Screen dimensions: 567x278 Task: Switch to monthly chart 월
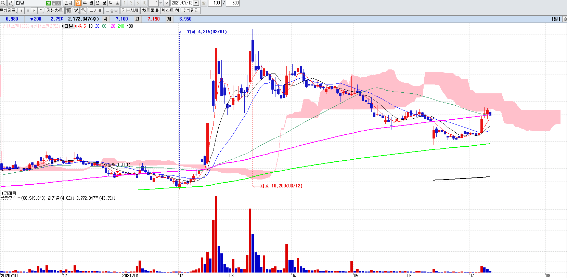(91, 3)
